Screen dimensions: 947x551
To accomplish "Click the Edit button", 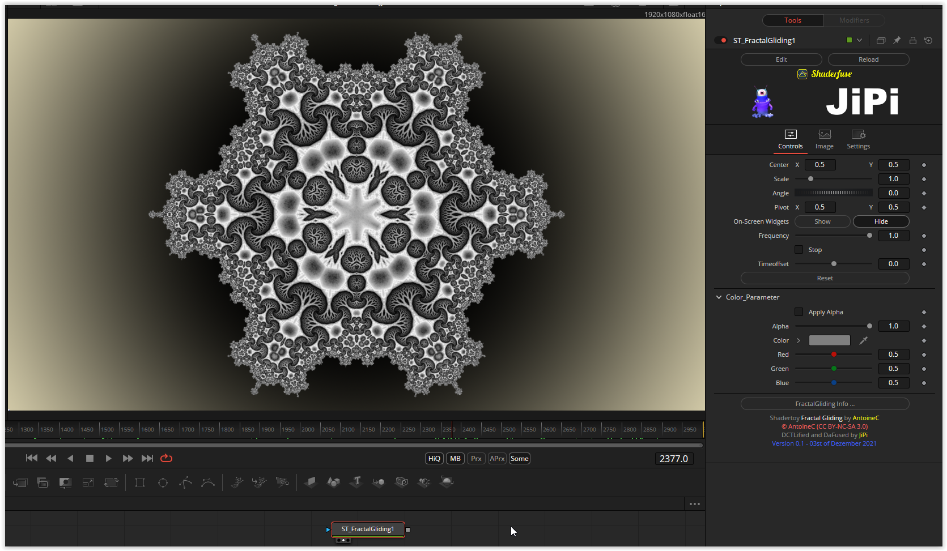I will 782,59.
